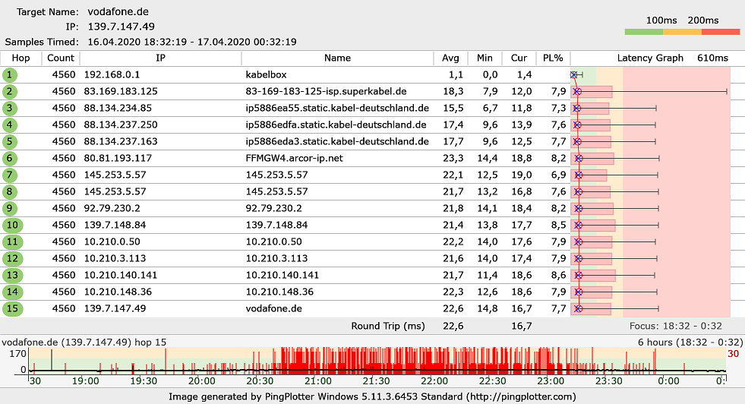Click hop 2 latency graph bar
The width and height of the screenshot is (745, 404).
(592, 91)
